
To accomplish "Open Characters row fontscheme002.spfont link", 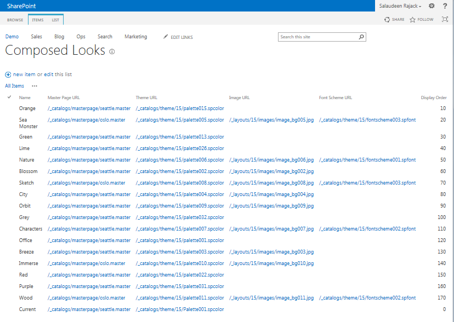I will pyautogui.click(x=367, y=229).
